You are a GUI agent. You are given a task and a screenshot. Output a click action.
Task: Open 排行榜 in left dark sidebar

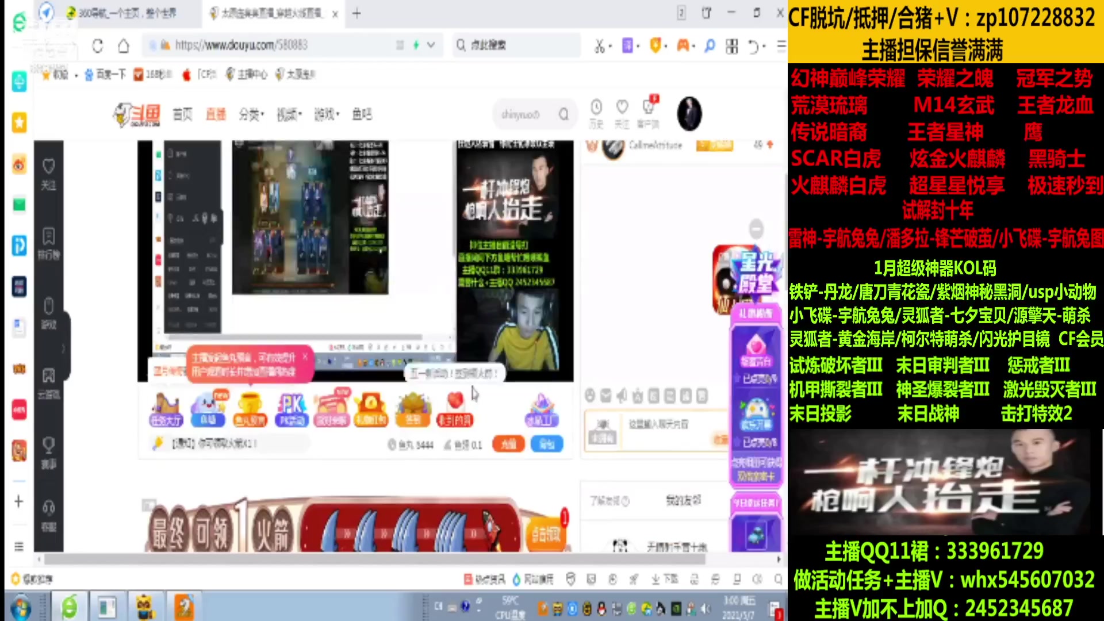coord(48,244)
